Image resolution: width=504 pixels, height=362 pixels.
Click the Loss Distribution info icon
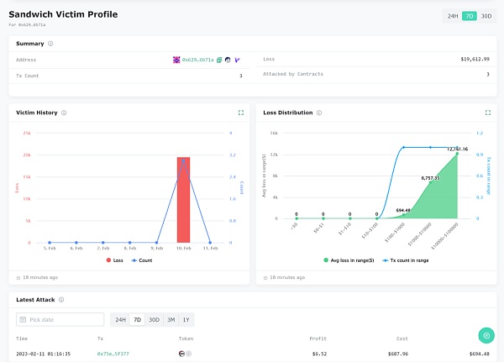pyautogui.click(x=321, y=113)
